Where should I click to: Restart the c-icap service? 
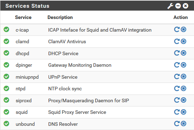point(177,30)
